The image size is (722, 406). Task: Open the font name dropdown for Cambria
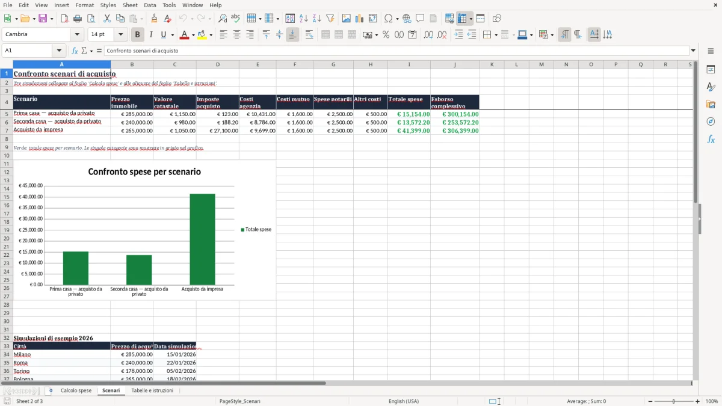click(x=77, y=35)
